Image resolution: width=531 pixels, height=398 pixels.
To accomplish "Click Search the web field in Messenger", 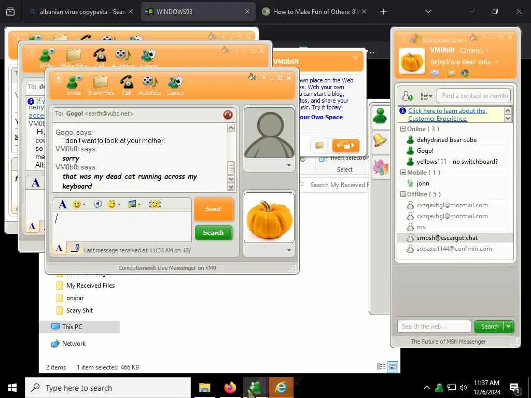I will [x=434, y=326].
